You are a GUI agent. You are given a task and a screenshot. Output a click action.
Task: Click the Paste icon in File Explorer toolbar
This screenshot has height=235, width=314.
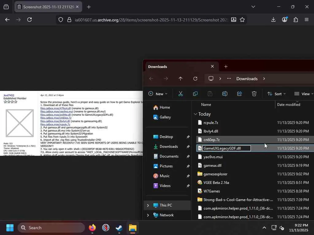pyautogui.click(x=210, y=94)
